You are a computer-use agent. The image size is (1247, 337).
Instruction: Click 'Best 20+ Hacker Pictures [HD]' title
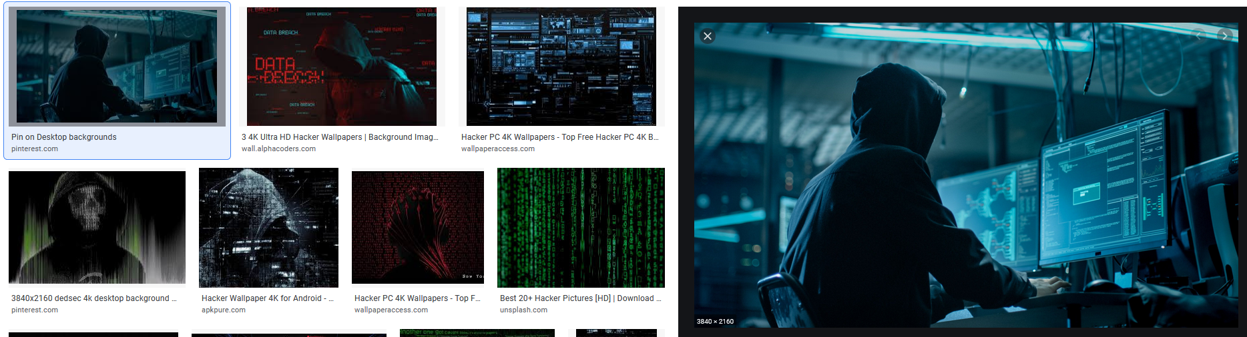point(580,298)
